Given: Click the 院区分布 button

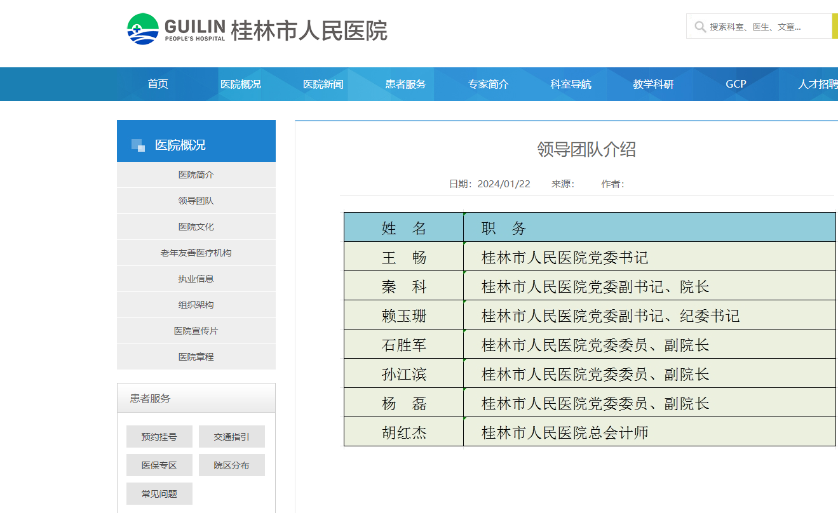Looking at the screenshot, I should 232,465.
